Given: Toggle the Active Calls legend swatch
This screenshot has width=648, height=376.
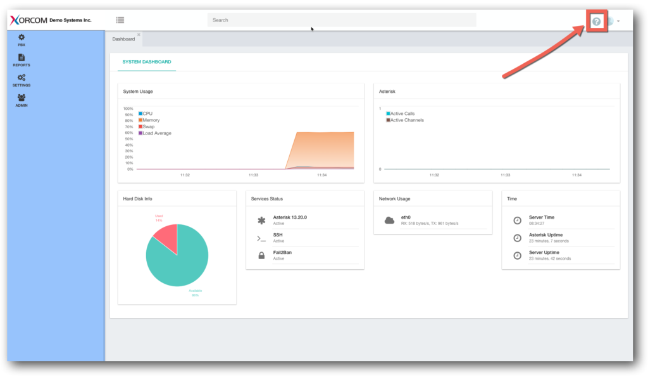Looking at the screenshot, I should point(388,114).
